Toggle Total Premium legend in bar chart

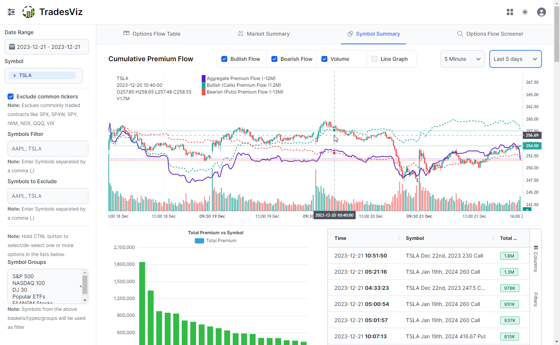point(216,241)
